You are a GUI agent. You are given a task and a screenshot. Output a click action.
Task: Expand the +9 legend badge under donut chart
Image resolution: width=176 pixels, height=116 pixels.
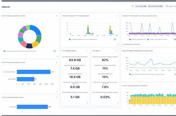tap(54, 51)
